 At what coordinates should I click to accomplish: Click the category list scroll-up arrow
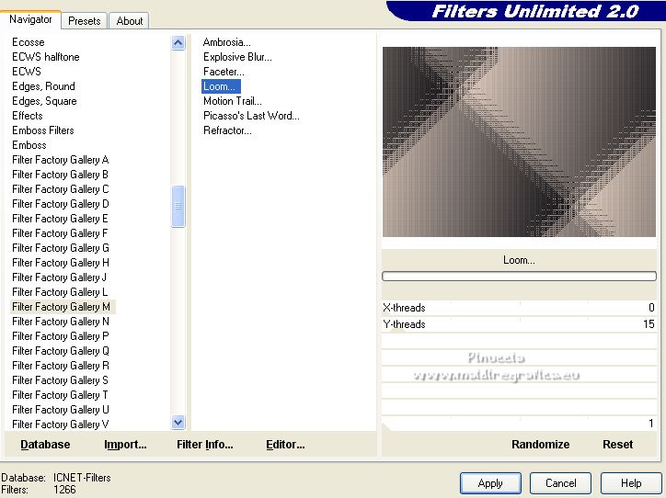click(178, 43)
